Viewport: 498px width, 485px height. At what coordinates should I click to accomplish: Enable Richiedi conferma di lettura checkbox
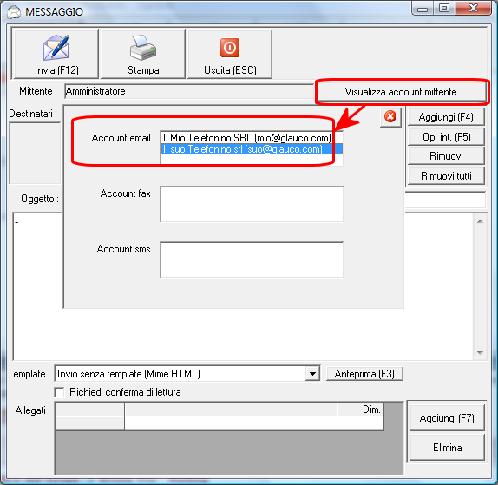(59, 392)
